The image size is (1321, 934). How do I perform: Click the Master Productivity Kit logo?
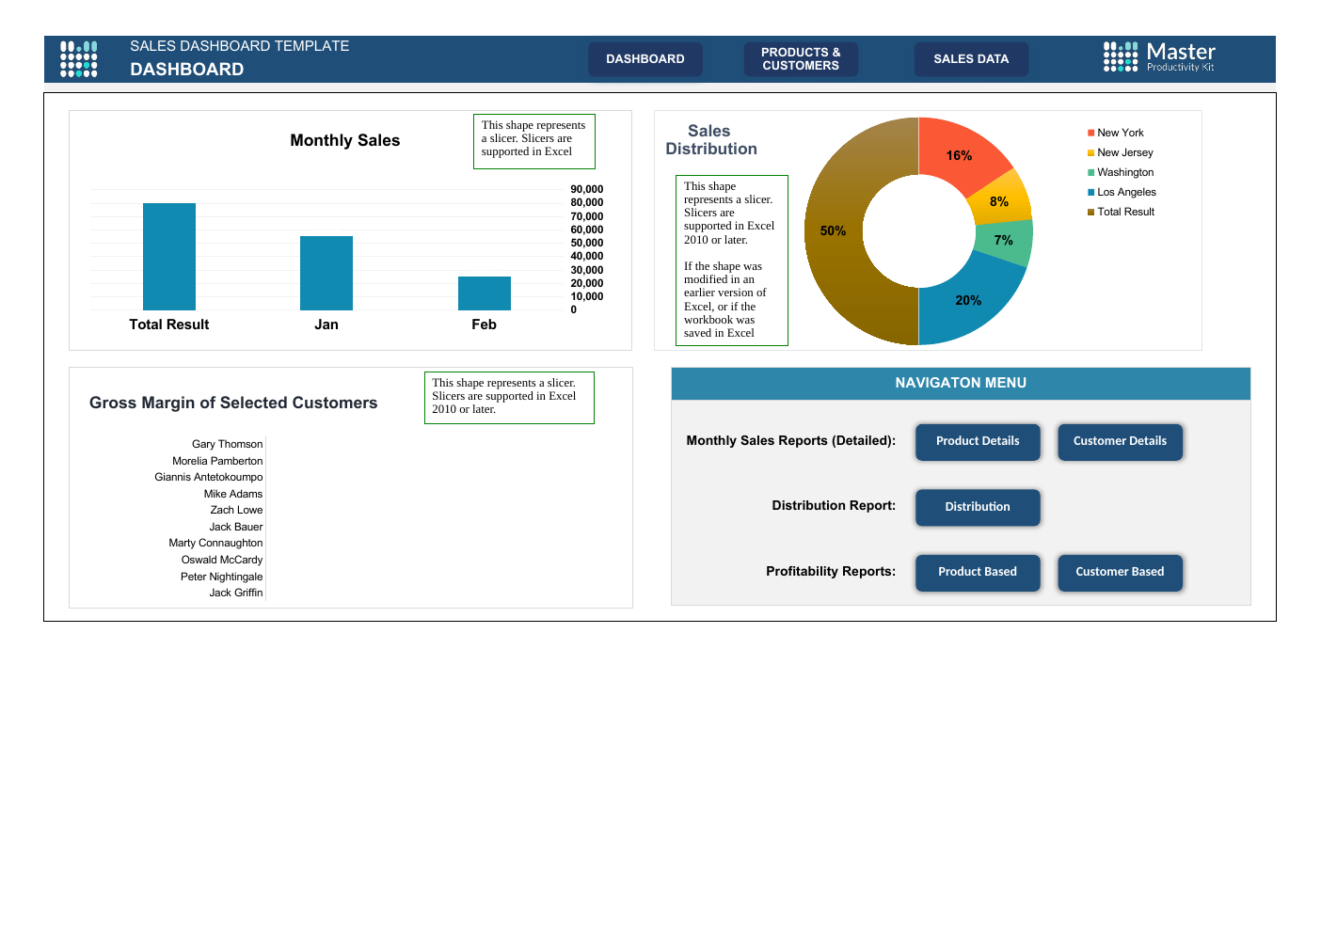coord(1158,56)
